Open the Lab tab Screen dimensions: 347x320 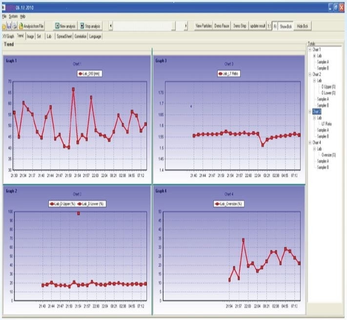click(49, 36)
